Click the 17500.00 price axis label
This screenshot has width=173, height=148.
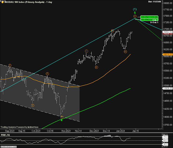tap(168, 16)
